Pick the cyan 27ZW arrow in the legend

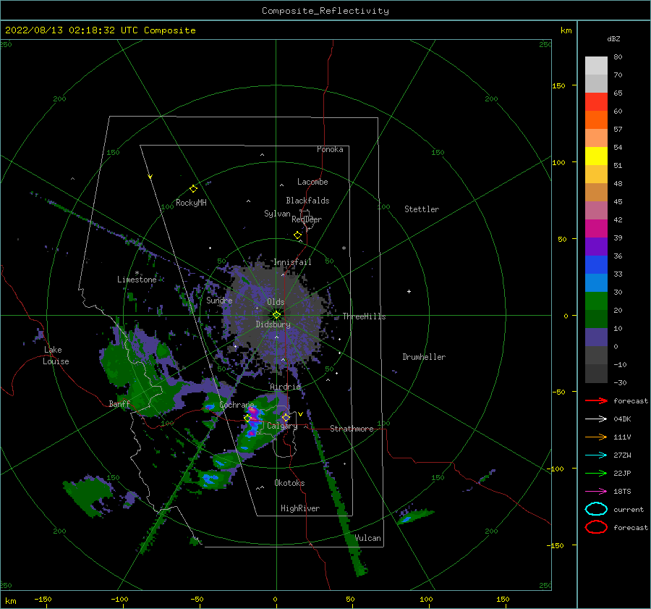tap(596, 455)
